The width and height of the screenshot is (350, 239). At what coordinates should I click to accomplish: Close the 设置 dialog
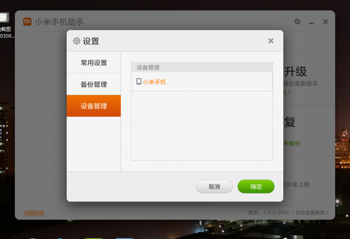point(271,41)
